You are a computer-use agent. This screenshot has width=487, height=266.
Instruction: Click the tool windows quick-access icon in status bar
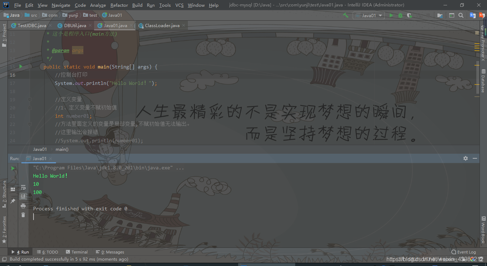coord(4,259)
